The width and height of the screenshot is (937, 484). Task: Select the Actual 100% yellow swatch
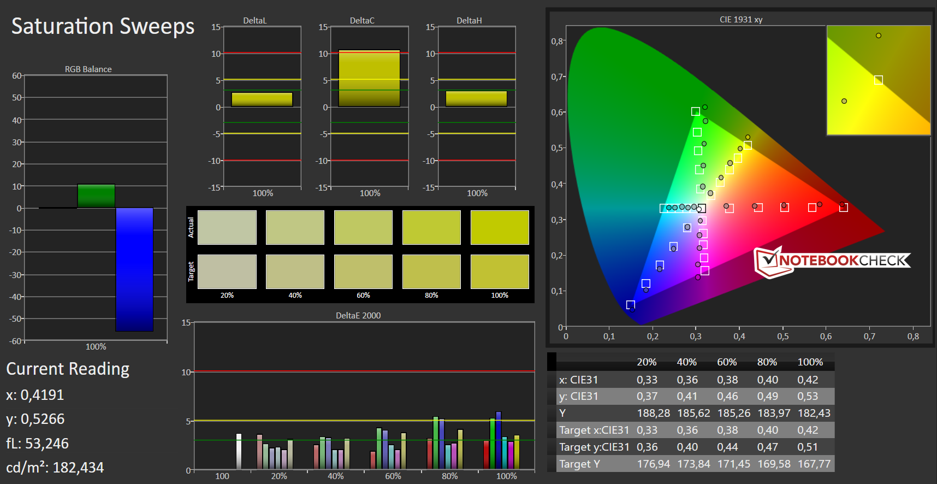[500, 227]
